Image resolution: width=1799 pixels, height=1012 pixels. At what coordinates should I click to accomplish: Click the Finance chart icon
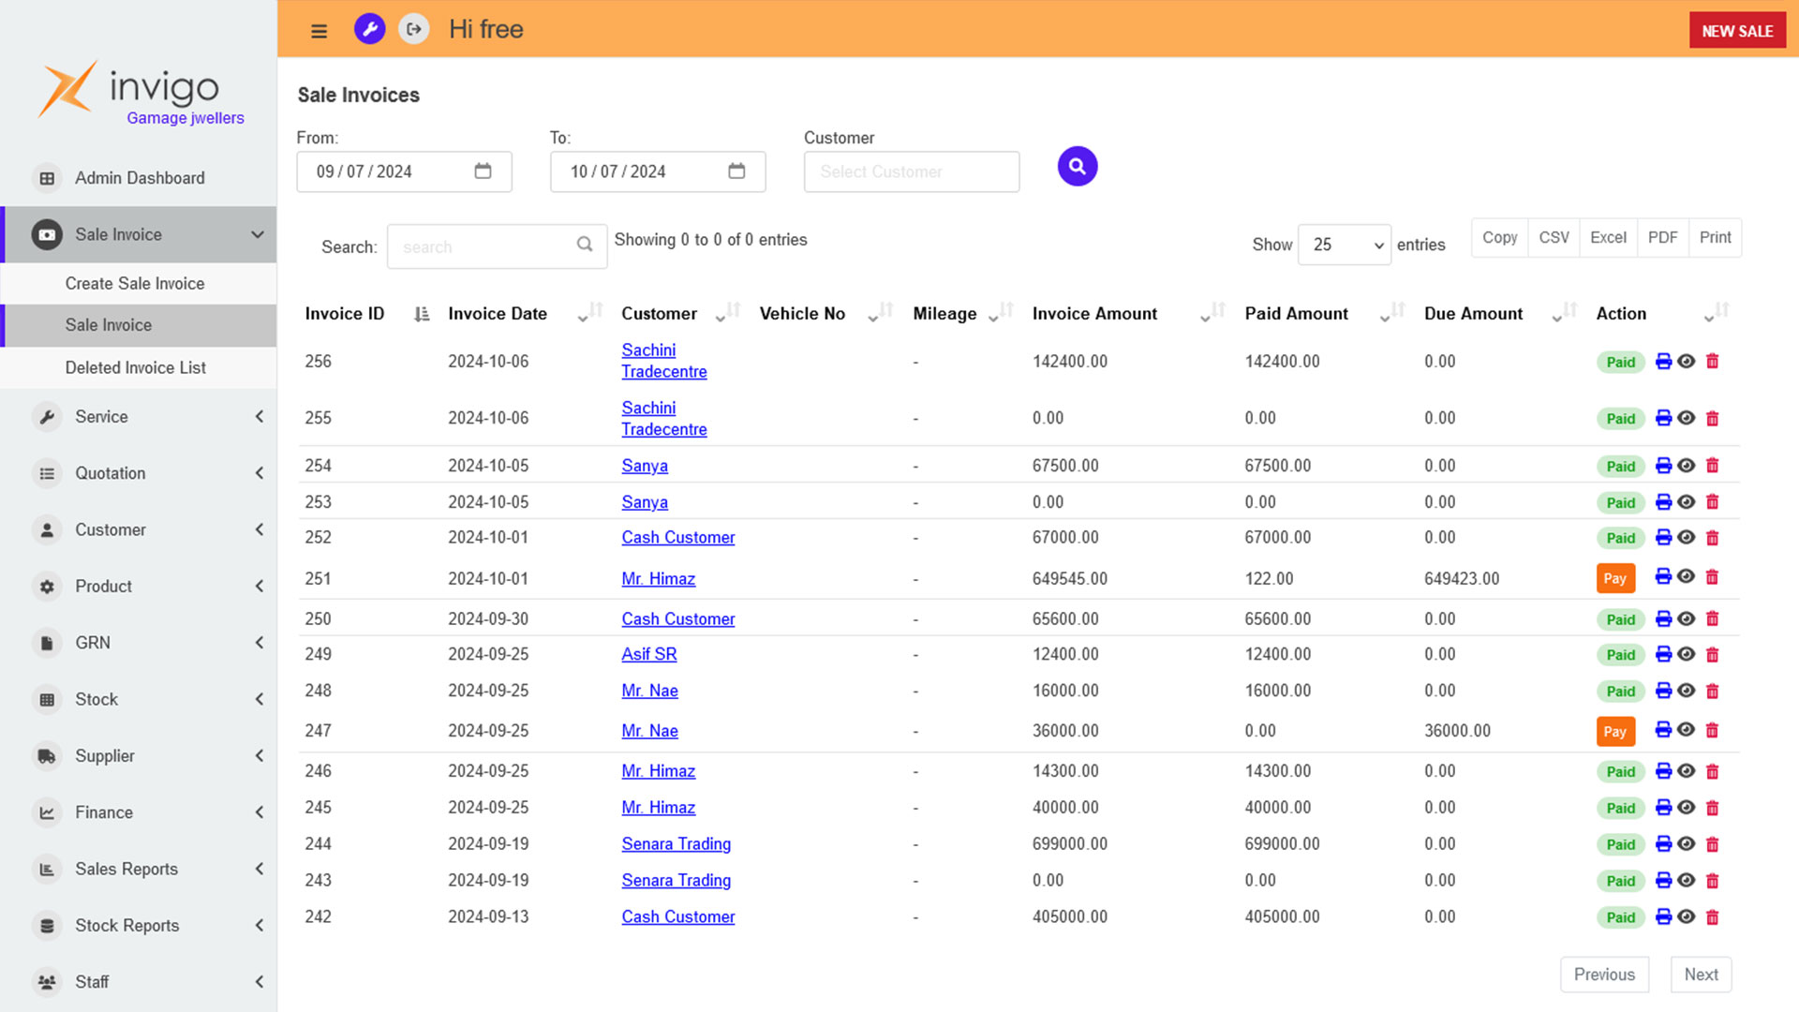[47, 812]
